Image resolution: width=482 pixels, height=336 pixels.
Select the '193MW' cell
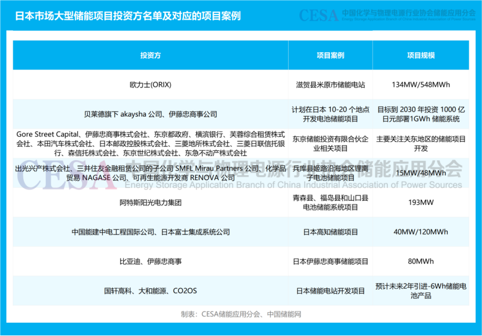[421, 203]
